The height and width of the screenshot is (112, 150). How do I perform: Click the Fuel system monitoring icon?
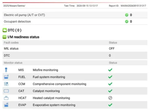coord(6,77)
